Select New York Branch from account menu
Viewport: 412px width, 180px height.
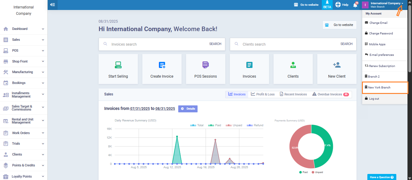point(379,88)
